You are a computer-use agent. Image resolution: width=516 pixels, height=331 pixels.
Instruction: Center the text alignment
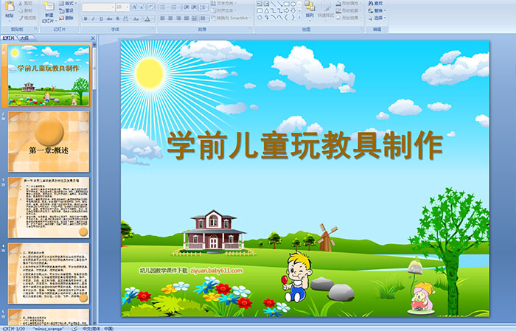point(170,18)
